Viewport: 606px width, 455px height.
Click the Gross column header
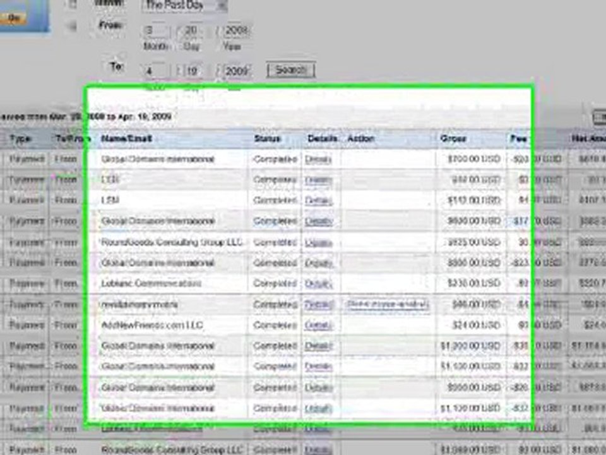pos(453,138)
